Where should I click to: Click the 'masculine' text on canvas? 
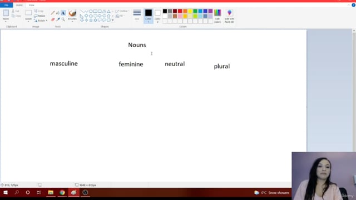click(x=64, y=63)
